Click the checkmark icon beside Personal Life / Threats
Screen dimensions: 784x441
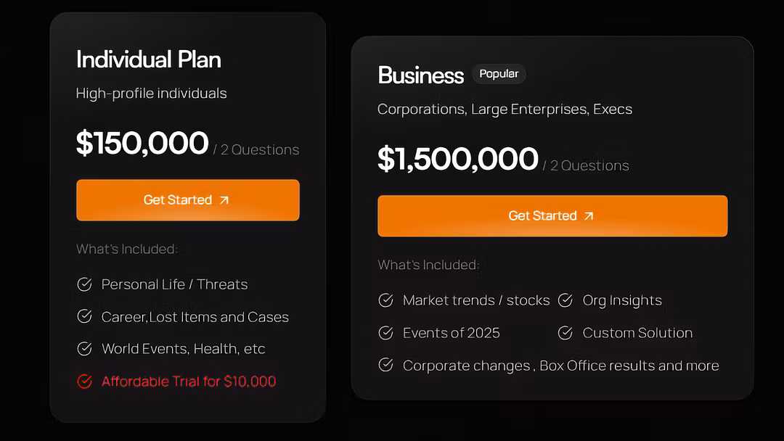[x=85, y=284]
